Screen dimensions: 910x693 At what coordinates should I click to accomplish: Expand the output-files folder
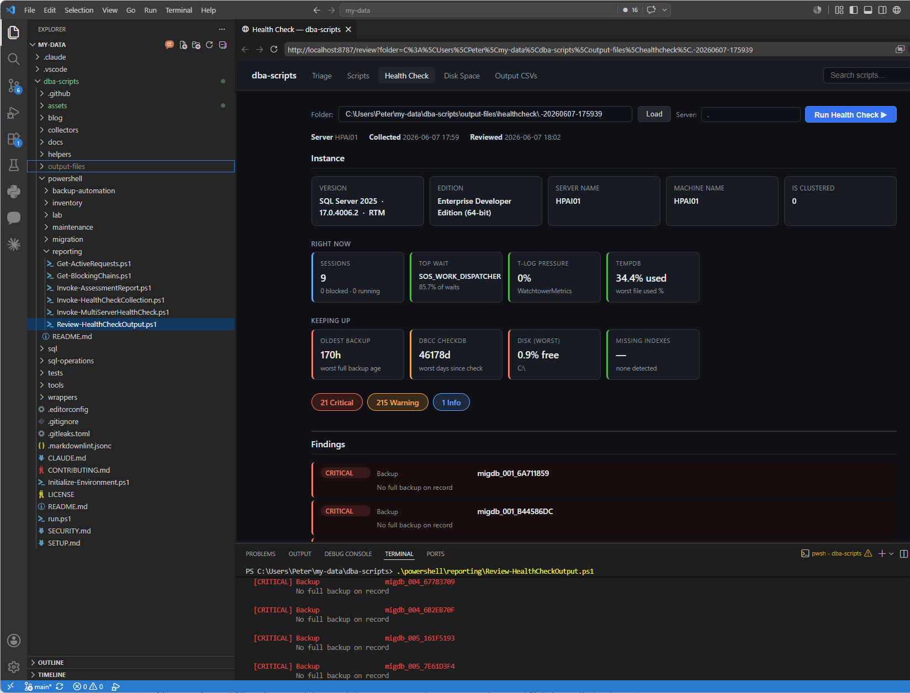point(42,166)
